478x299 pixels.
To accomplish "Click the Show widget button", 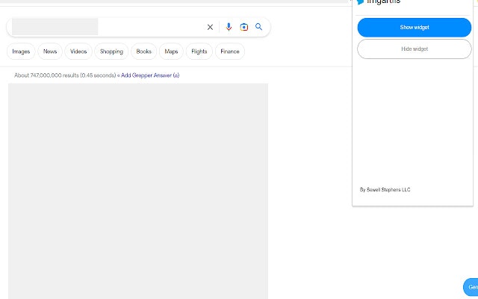I will coord(415,28).
